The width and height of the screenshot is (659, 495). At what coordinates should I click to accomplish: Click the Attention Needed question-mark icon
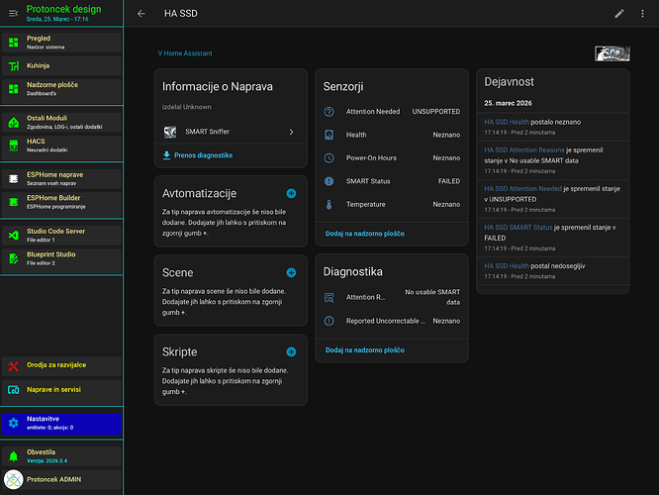pyautogui.click(x=329, y=112)
